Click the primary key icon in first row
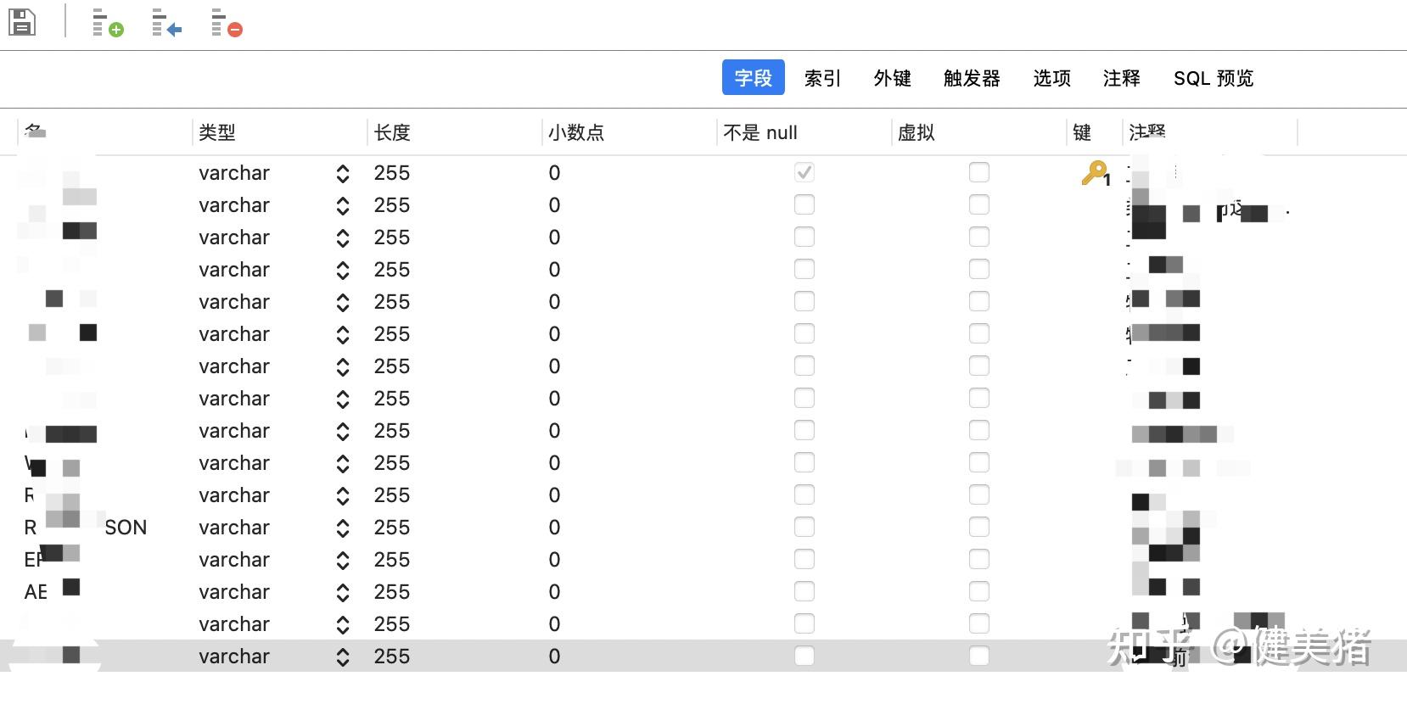Image resolution: width=1407 pixels, height=704 pixels. pos(1095,174)
